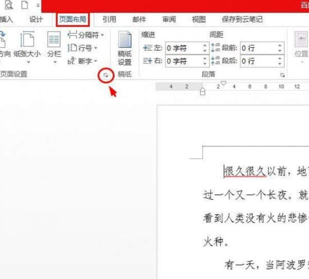This screenshot has width=309, height=279.
Task: Switch to the Design tab (设计)
Action: (x=36, y=19)
